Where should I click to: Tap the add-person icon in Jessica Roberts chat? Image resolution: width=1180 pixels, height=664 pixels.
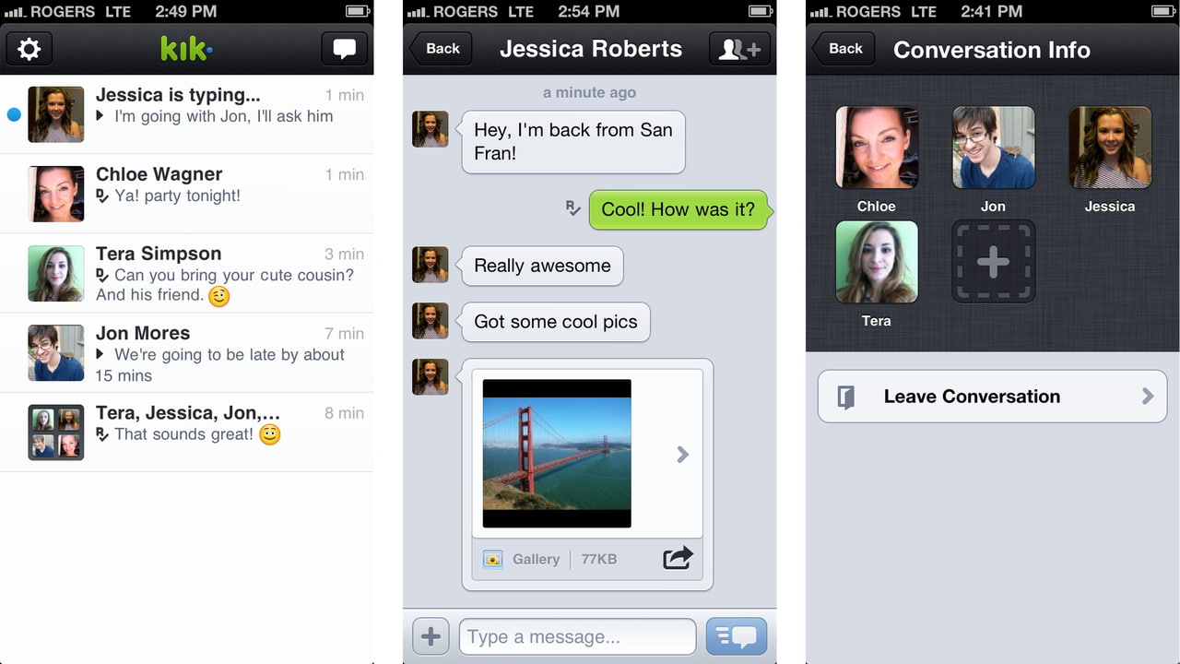click(x=739, y=48)
